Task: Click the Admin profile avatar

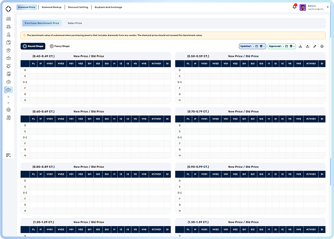Action: (x=303, y=7)
